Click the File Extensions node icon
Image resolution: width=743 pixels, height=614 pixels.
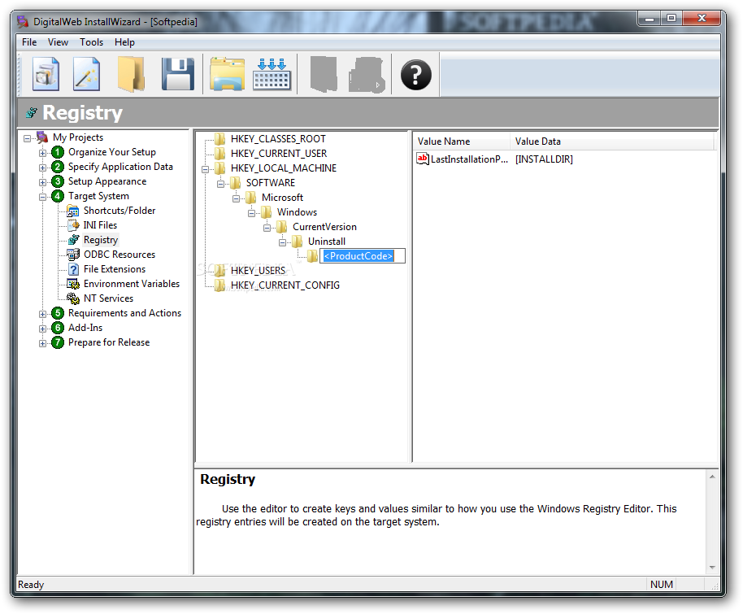73,270
